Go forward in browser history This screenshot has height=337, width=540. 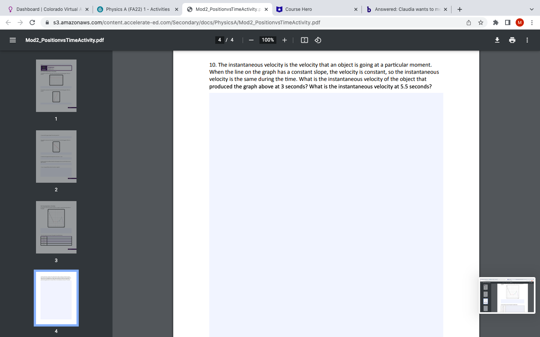(x=20, y=22)
